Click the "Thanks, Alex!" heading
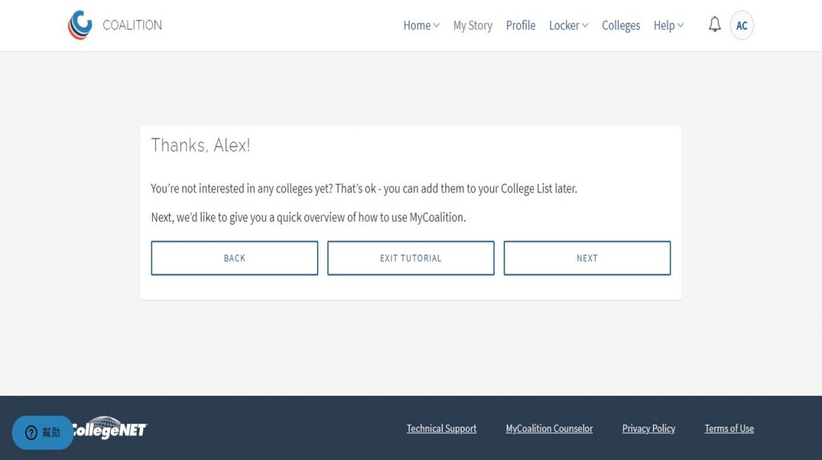Screen dimensions: 822x460 (x=201, y=145)
